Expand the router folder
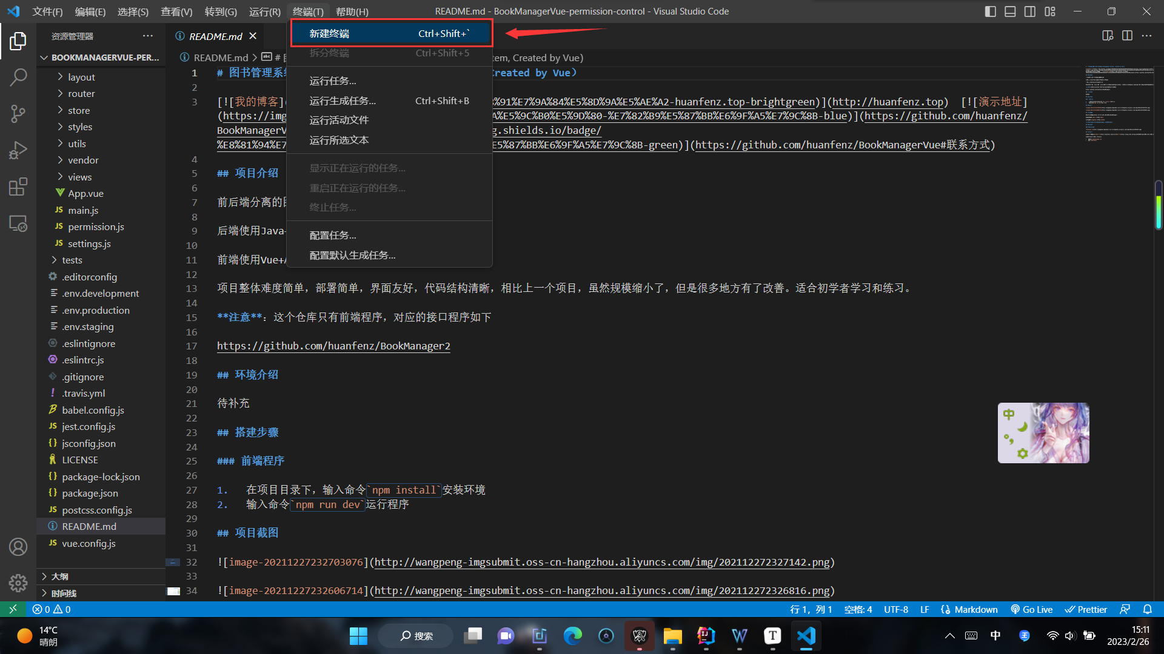This screenshot has width=1164, height=654. click(x=82, y=93)
